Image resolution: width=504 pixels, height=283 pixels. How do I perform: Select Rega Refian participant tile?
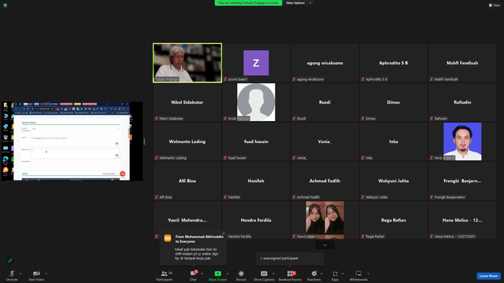pyautogui.click(x=394, y=220)
